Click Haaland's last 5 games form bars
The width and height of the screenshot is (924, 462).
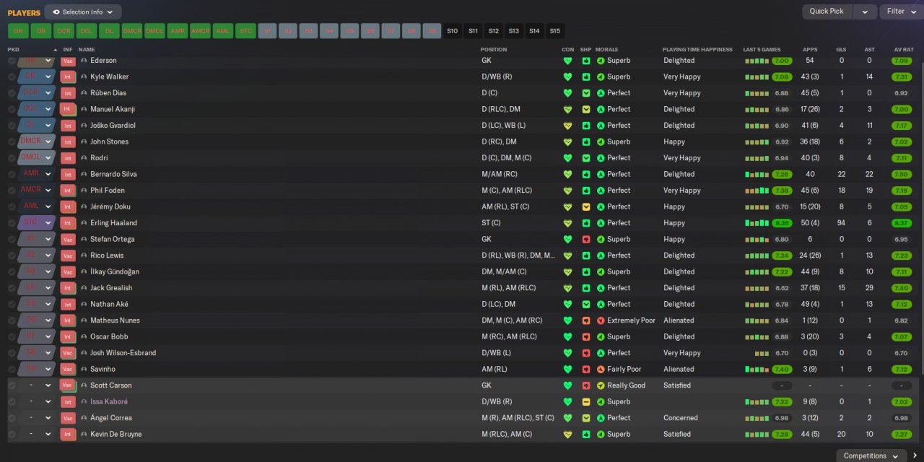tap(757, 223)
